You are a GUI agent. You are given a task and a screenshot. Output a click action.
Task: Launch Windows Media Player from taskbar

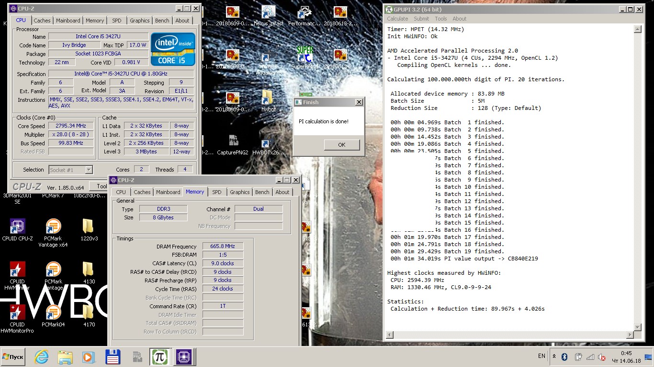[x=88, y=357]
